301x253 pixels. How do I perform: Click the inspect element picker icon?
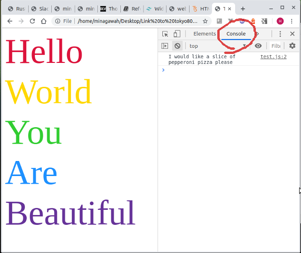point(165,34)
